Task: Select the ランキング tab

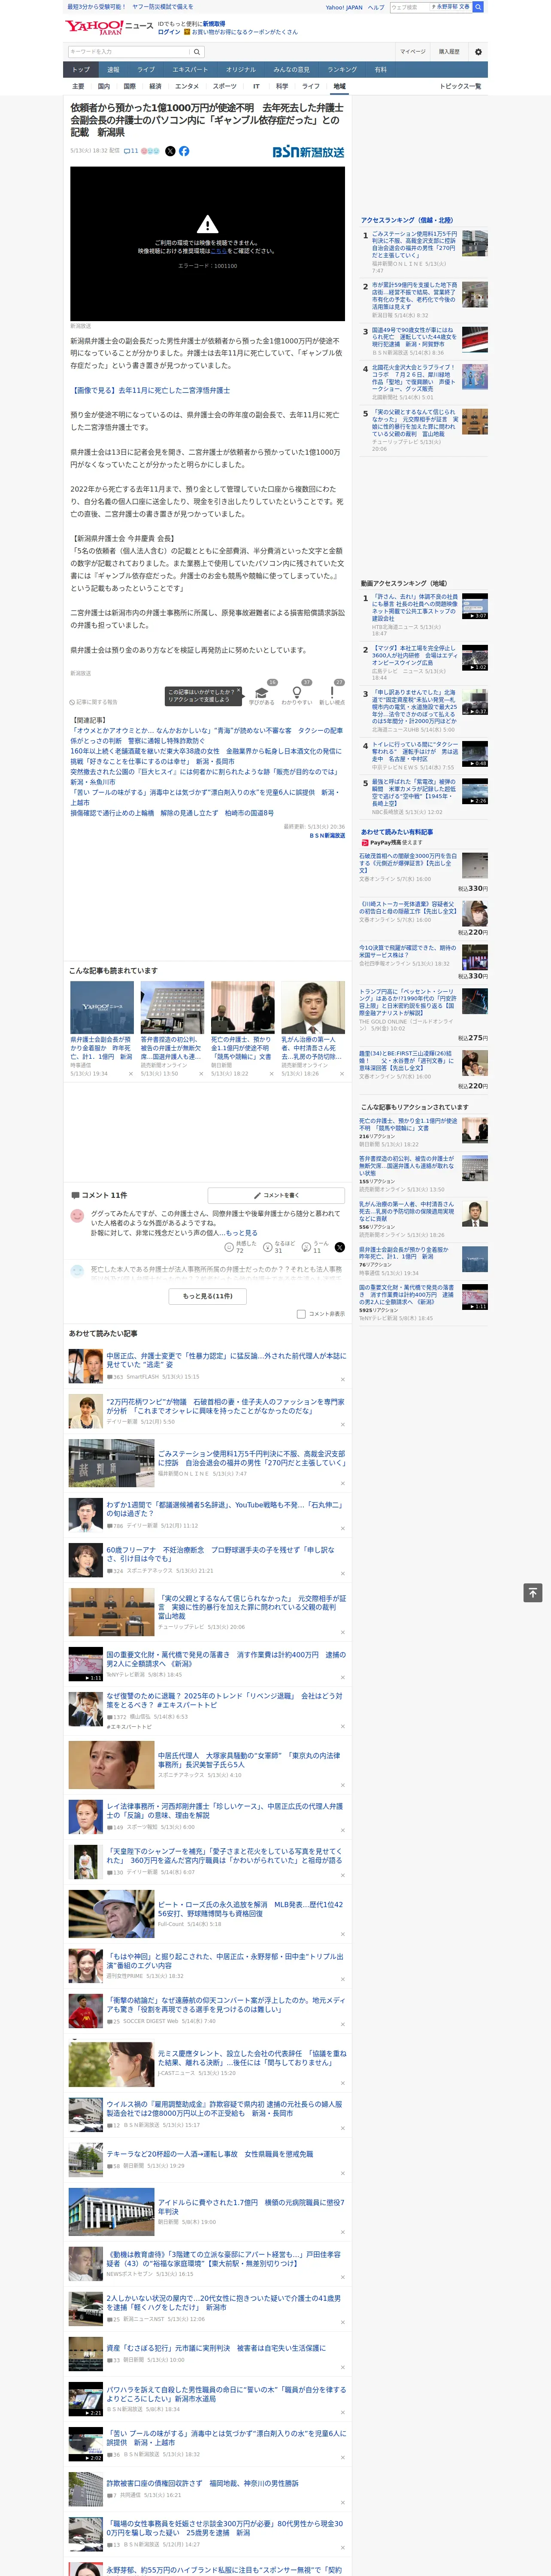Action: [342, 69]
